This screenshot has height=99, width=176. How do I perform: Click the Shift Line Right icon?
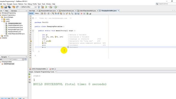pyautogui.click(x=78, y=13)
